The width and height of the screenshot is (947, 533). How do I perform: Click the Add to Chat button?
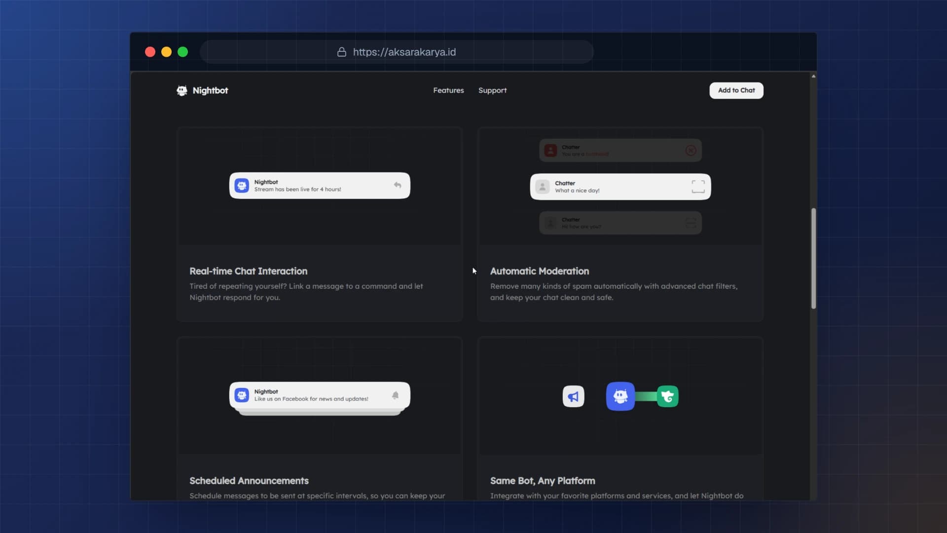(736, 90)
